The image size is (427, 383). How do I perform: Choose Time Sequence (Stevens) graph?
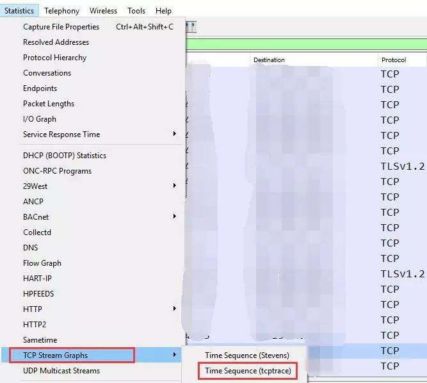pyautogui.click(x=247, y=355)
